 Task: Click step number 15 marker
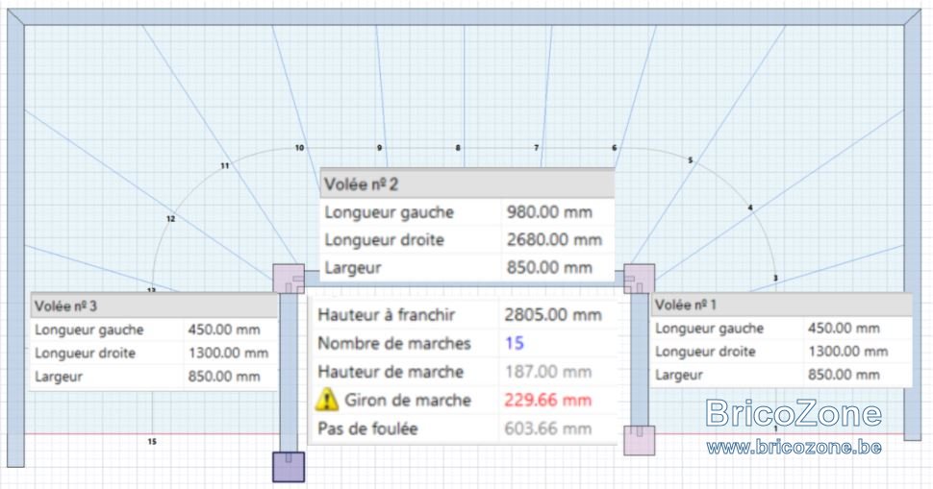152,442
